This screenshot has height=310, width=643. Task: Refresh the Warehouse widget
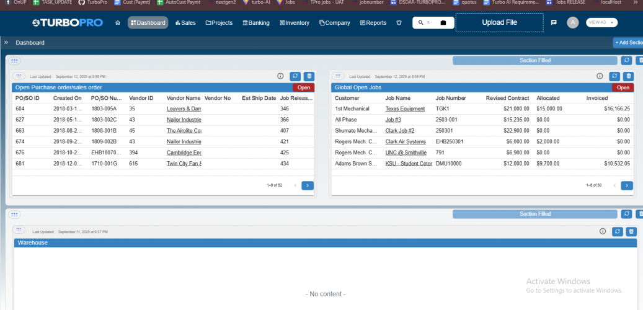pos(618,232)
